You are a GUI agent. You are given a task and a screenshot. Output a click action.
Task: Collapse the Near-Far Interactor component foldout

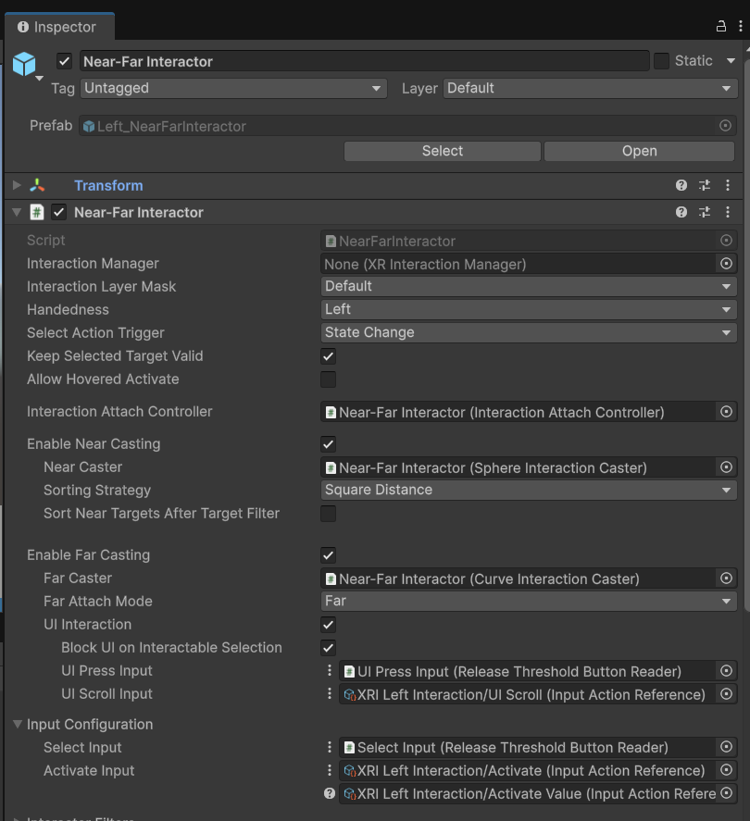click(x=17, y=212)
